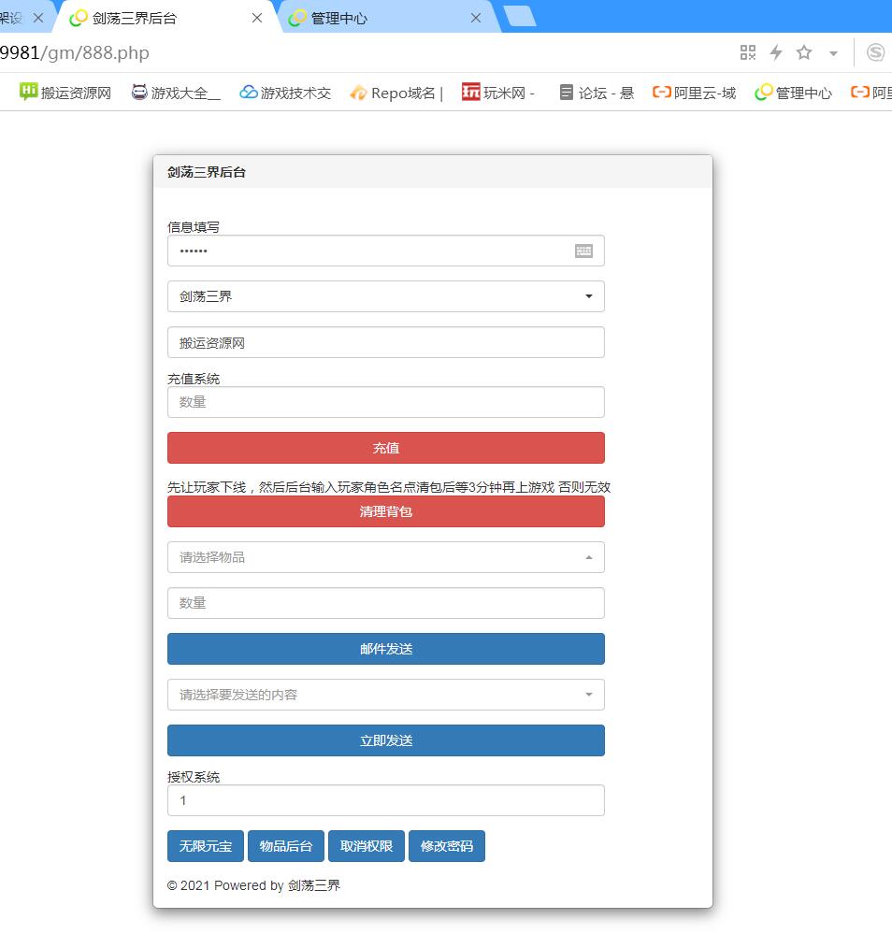Expand the 剑荡三界 server dropdown
The image size is (892, 948).
tap(385, 296)
